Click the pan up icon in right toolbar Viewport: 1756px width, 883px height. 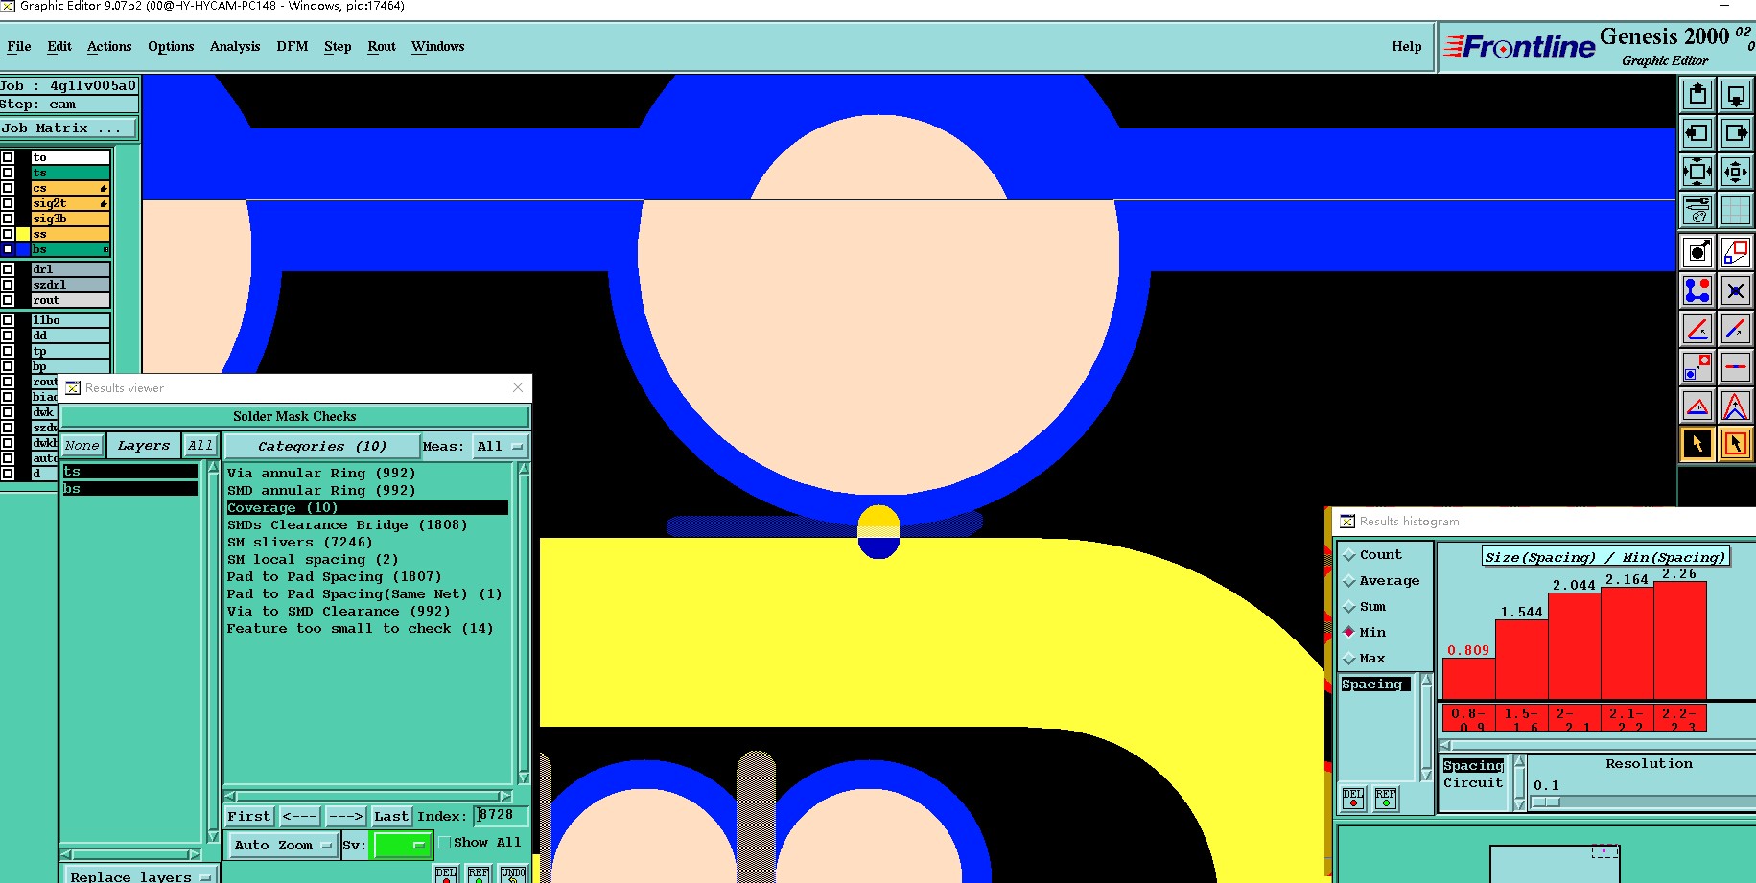pos(1697,95)
